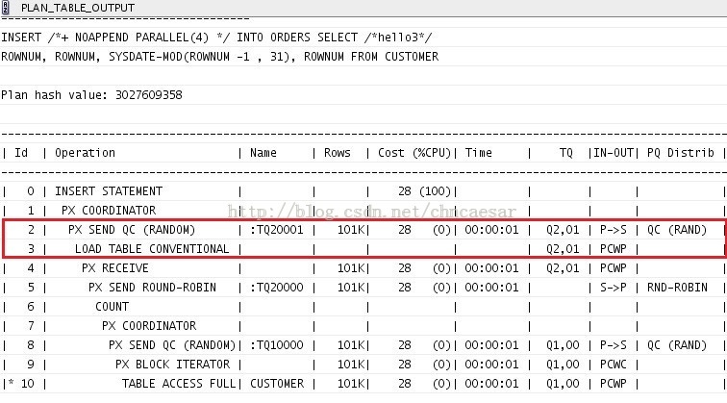Click the 'Time' column heading text
This screenshot has width=727, height=403.
pyautogui.click(x=479, y=153)
